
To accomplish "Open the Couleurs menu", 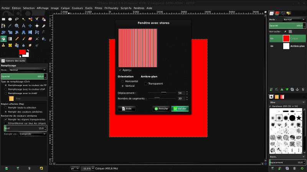I will [x=78, y=8].
